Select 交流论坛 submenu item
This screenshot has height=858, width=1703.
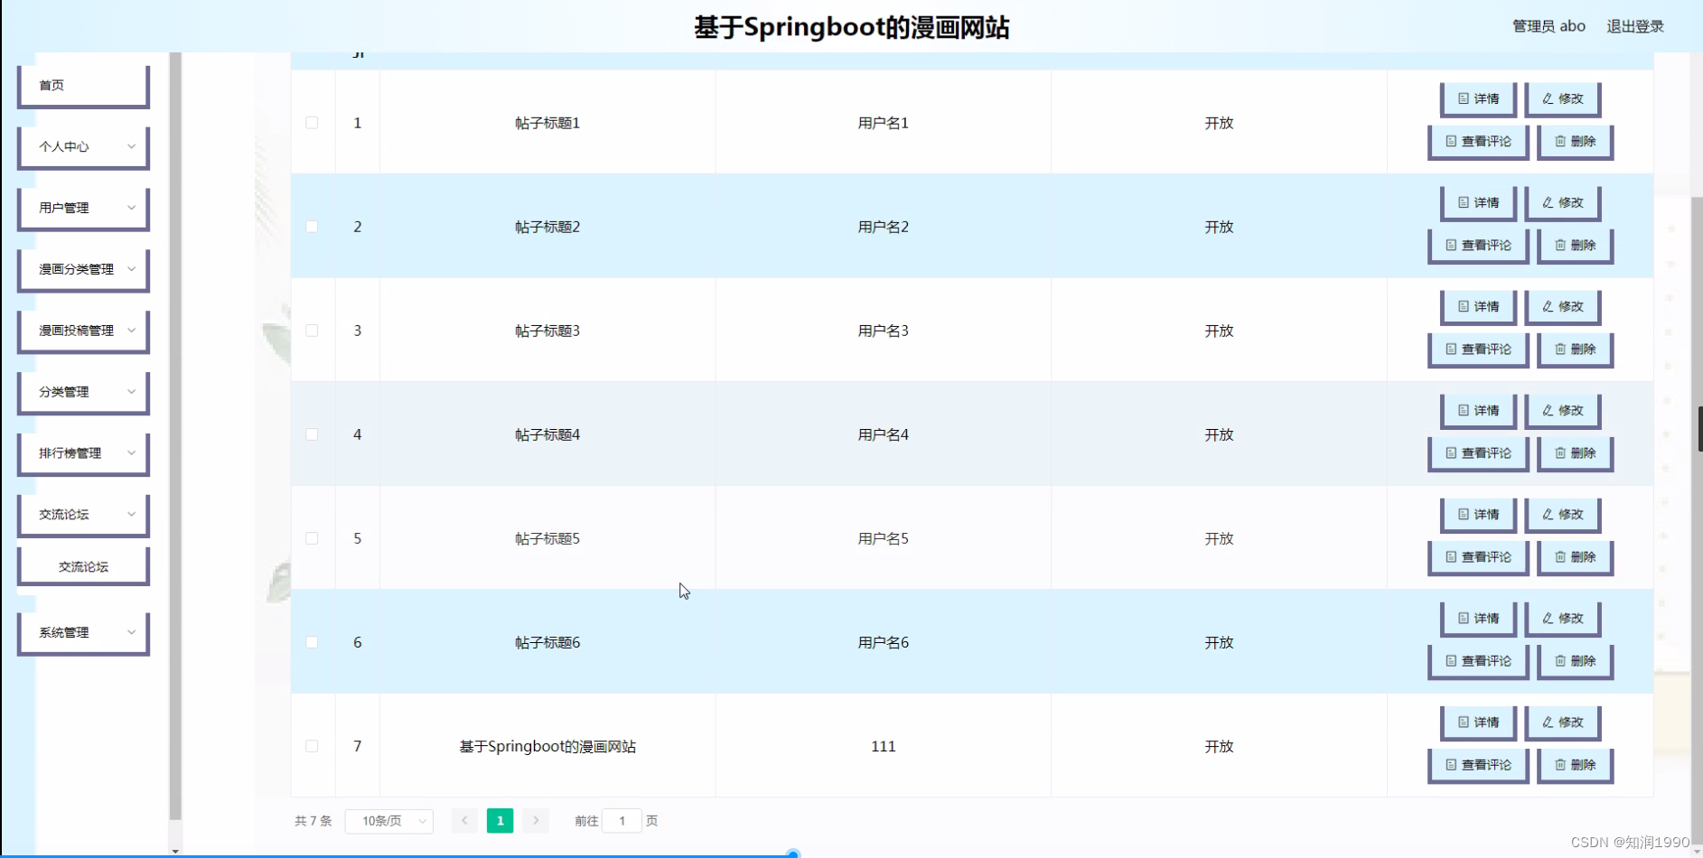coord(83,565)
